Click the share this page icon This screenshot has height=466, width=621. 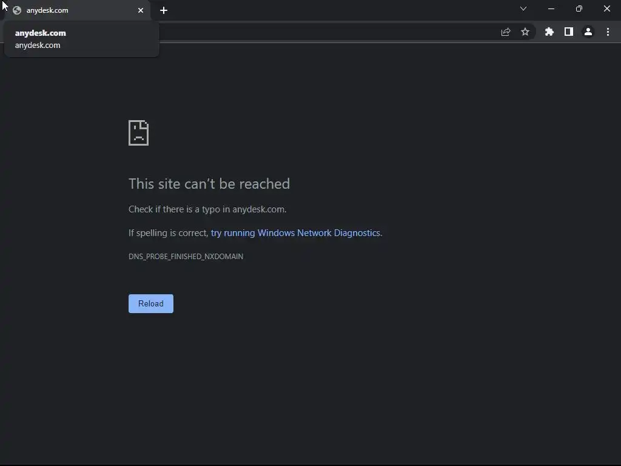tap(506, 32)
